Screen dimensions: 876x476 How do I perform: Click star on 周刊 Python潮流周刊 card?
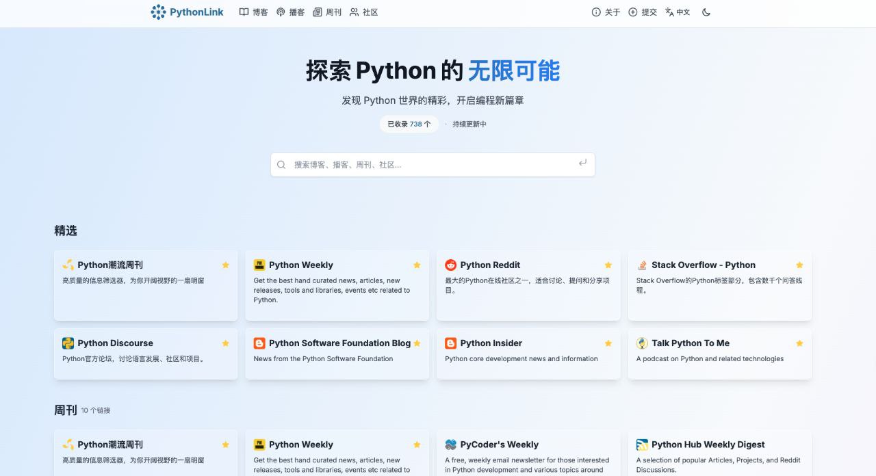click(225, 445)
